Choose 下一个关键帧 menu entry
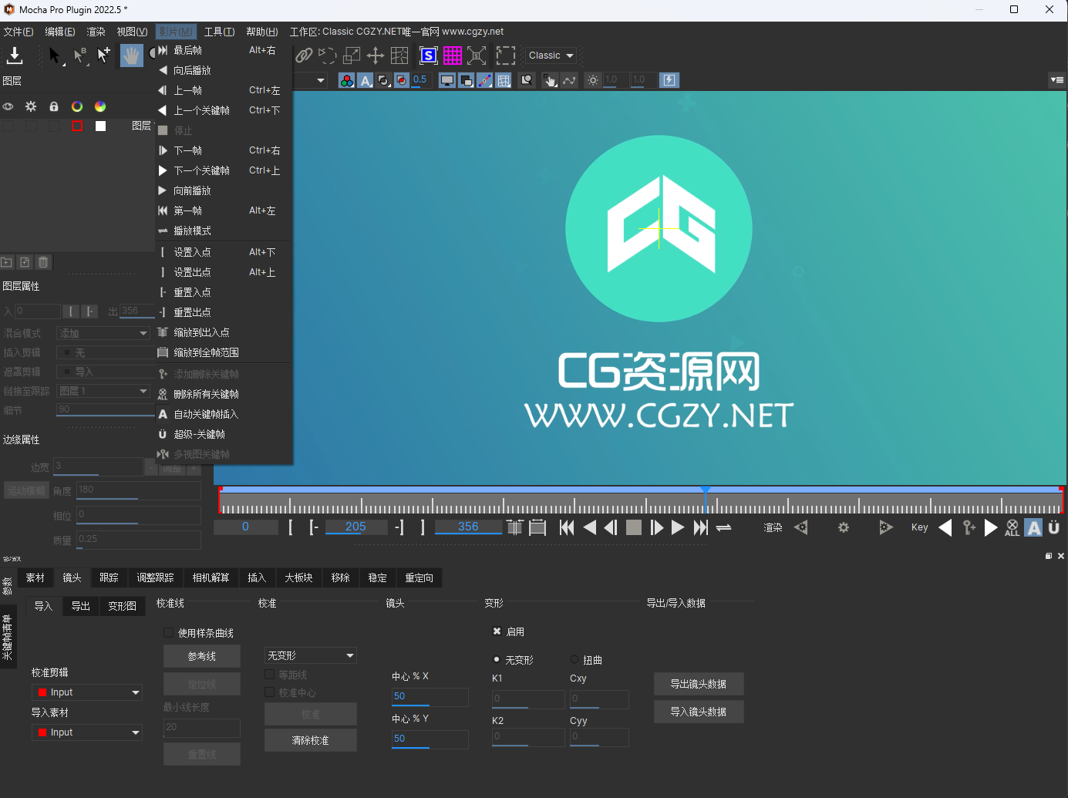This screenshot has width=1068, height=798. (224, 170)
